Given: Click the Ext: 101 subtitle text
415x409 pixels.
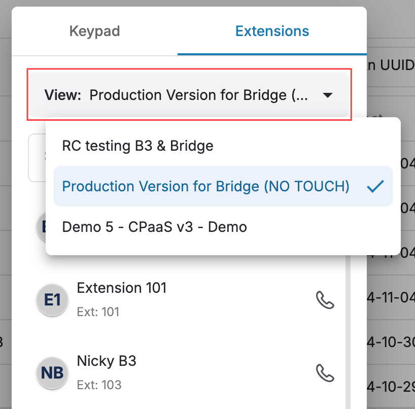Looking at the screenshot, I should tap(98, 312).
